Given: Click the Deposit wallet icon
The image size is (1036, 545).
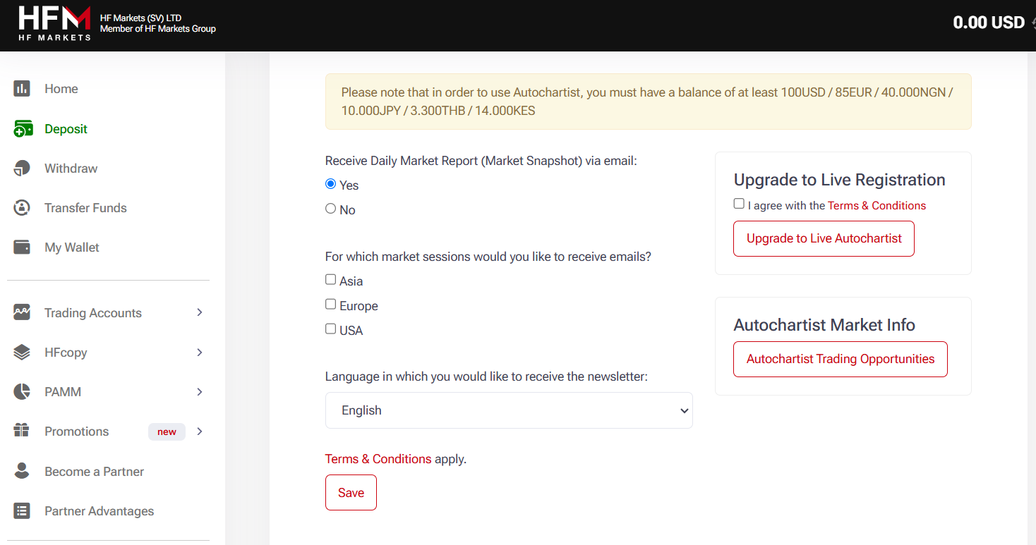Looking at the screenshot, I should click(23, 129).
